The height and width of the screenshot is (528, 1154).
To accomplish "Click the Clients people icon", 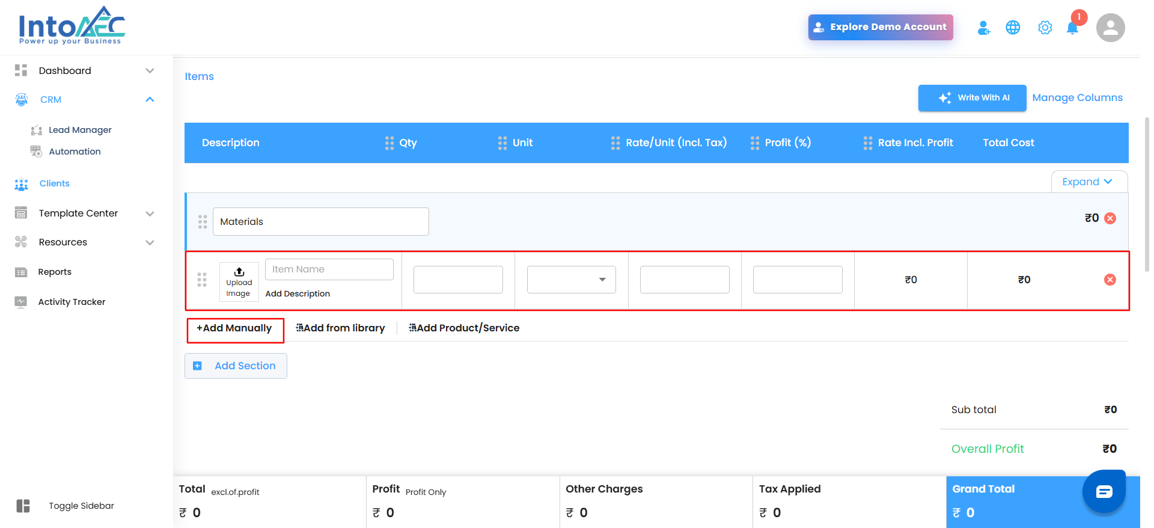I will coord(21,184).
